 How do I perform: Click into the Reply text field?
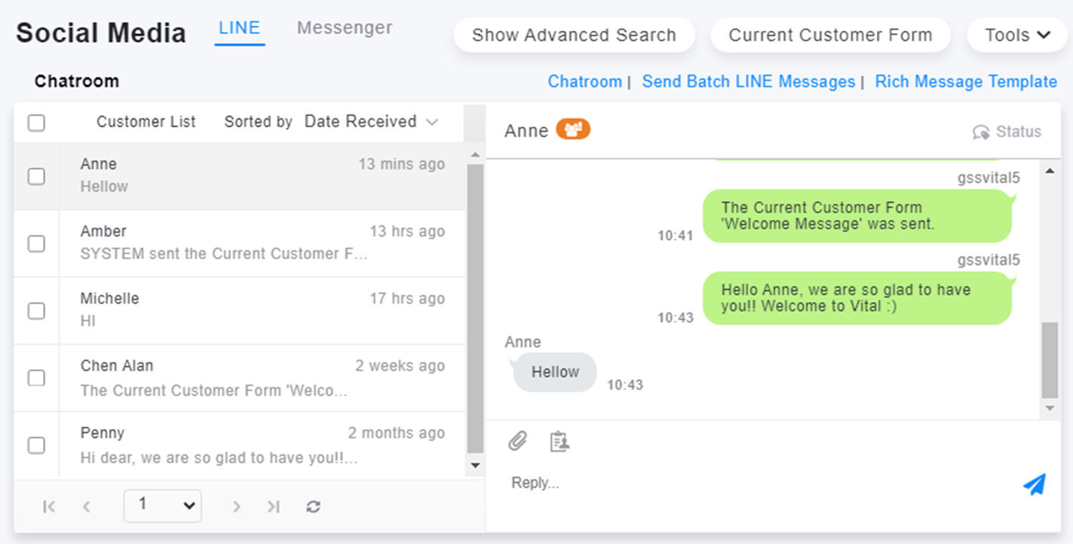[x=754, y=483]
